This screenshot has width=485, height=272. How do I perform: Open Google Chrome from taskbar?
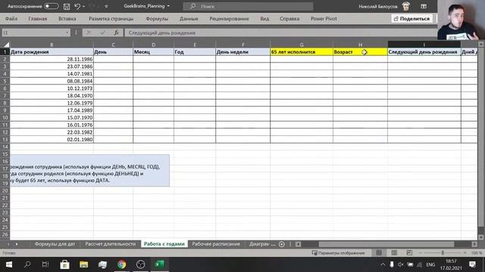(121, 264)
